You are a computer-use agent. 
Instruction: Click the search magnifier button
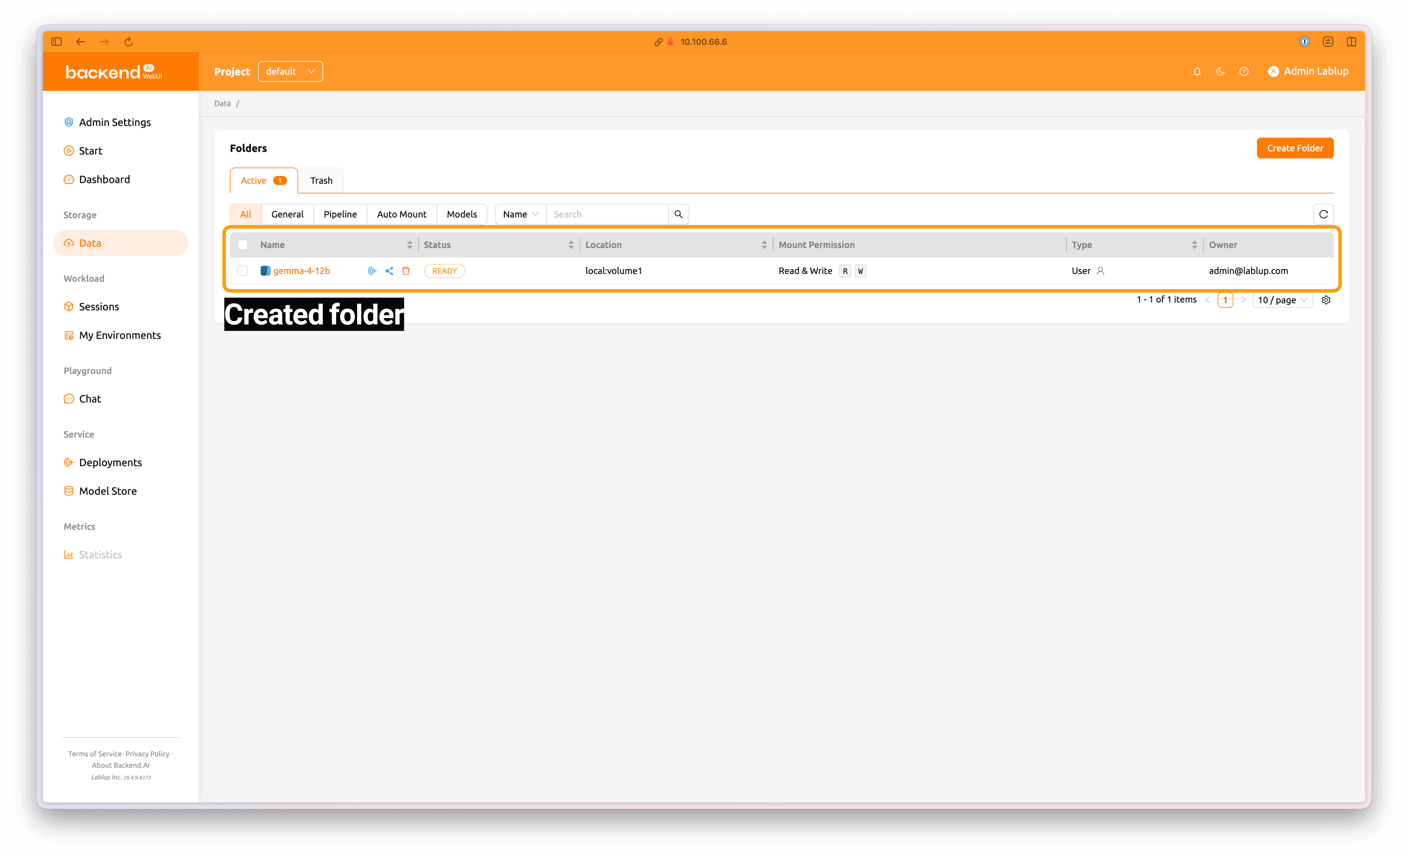tap(678, 214)
